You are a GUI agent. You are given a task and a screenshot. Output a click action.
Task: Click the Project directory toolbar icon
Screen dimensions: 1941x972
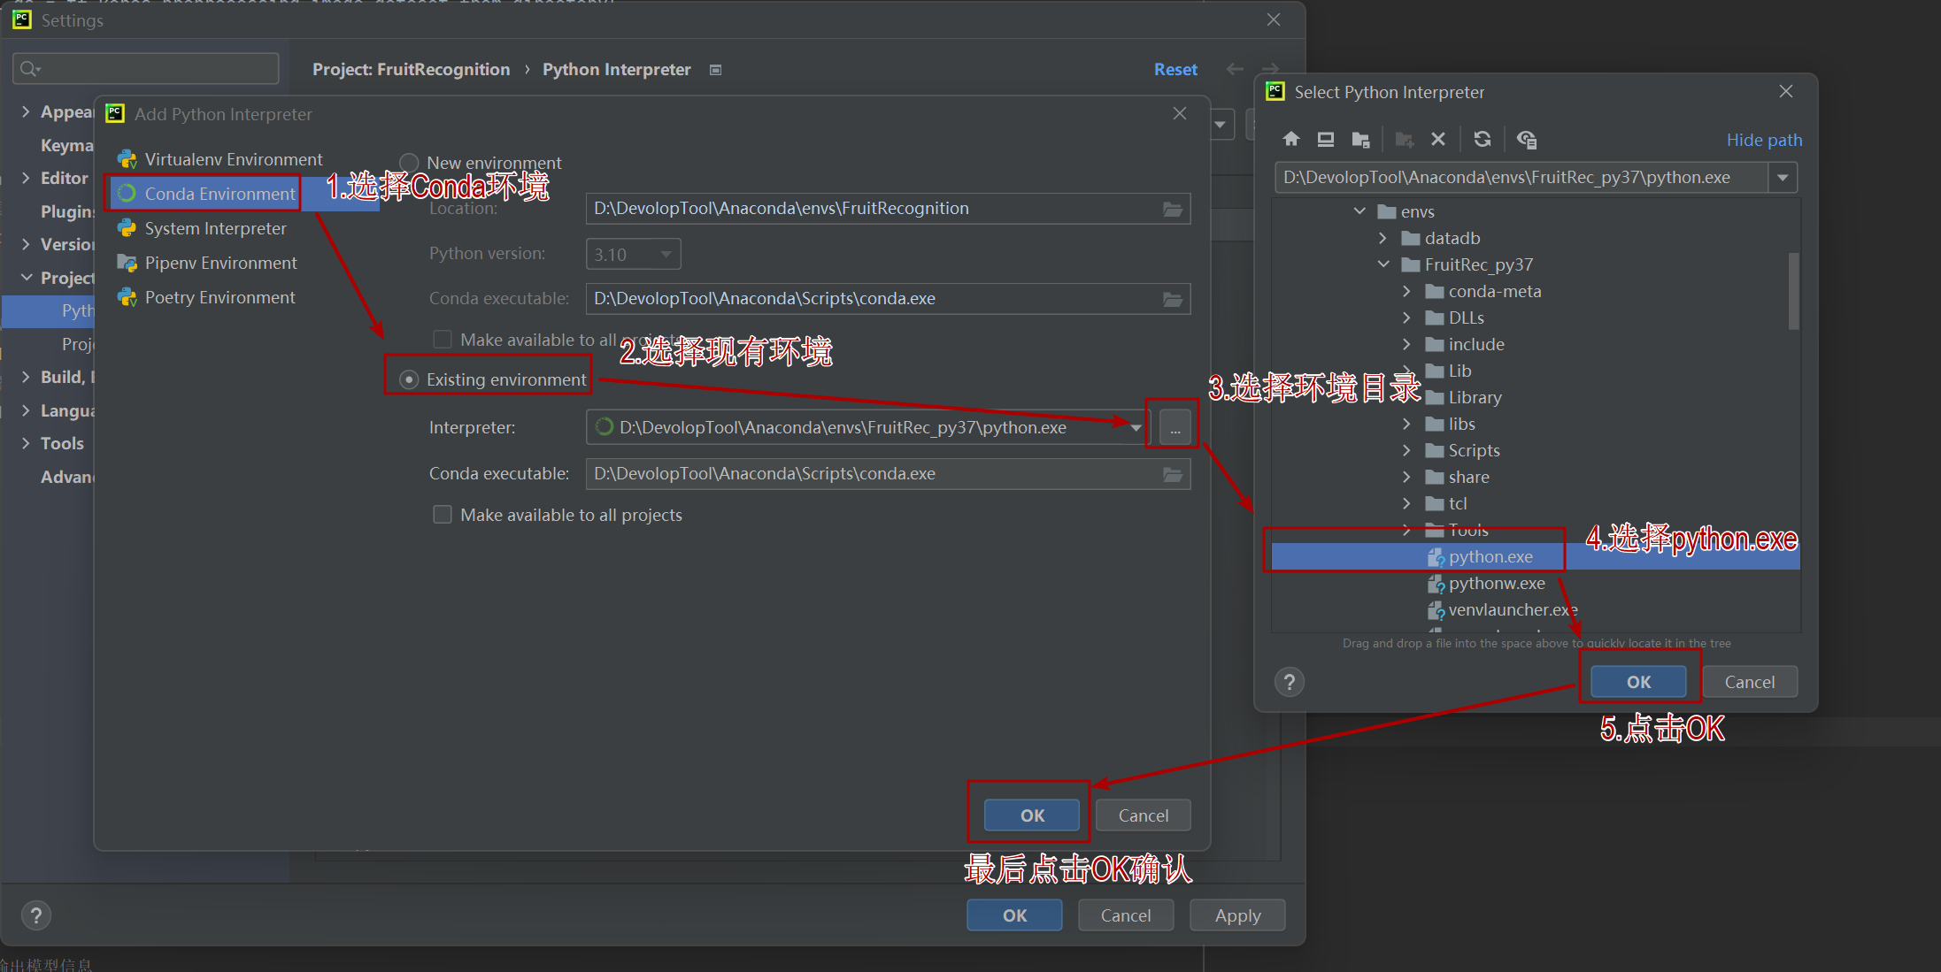click(x=1360, y=139)
